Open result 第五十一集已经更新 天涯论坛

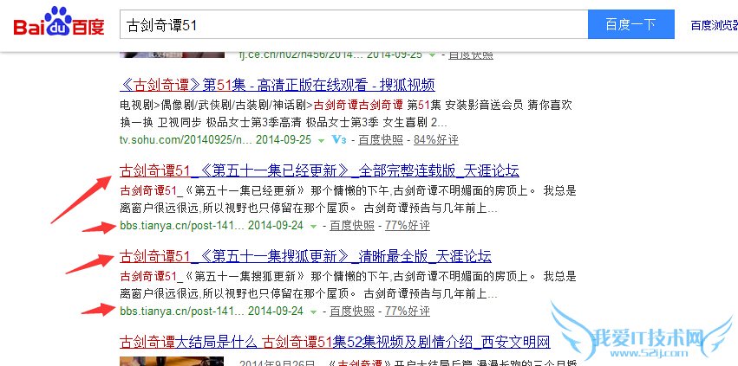pos(319,170)
